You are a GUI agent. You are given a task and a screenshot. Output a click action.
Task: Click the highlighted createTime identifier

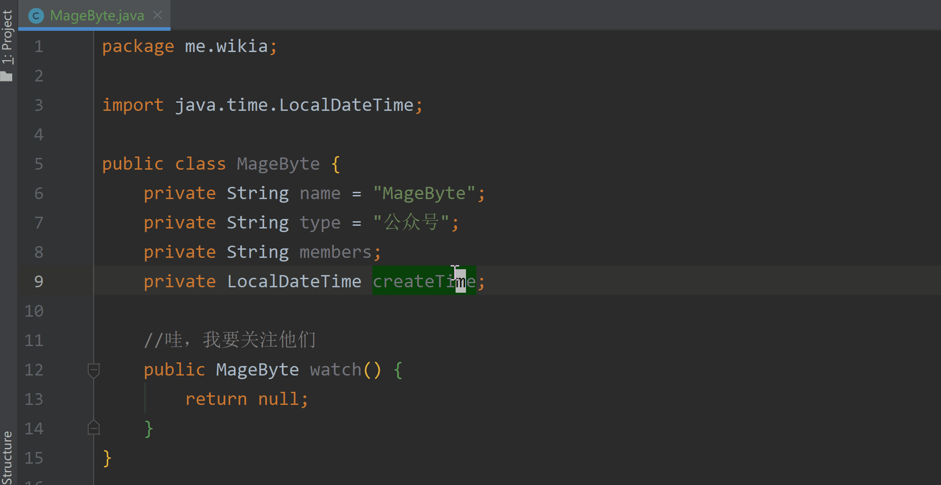tap(423, 281)
